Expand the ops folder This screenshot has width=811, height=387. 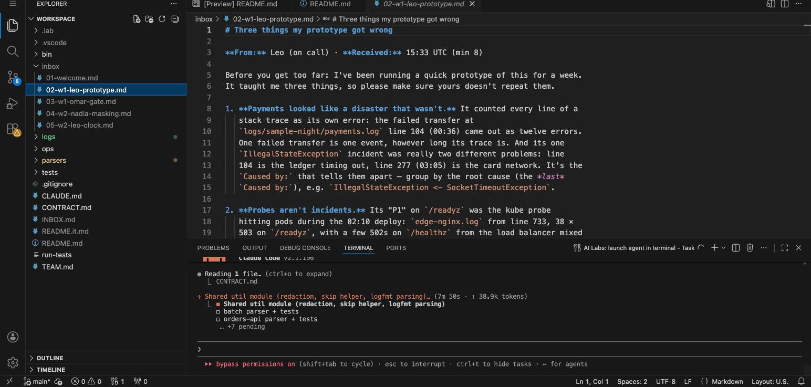pyautogui.click(x=48, y=149)
